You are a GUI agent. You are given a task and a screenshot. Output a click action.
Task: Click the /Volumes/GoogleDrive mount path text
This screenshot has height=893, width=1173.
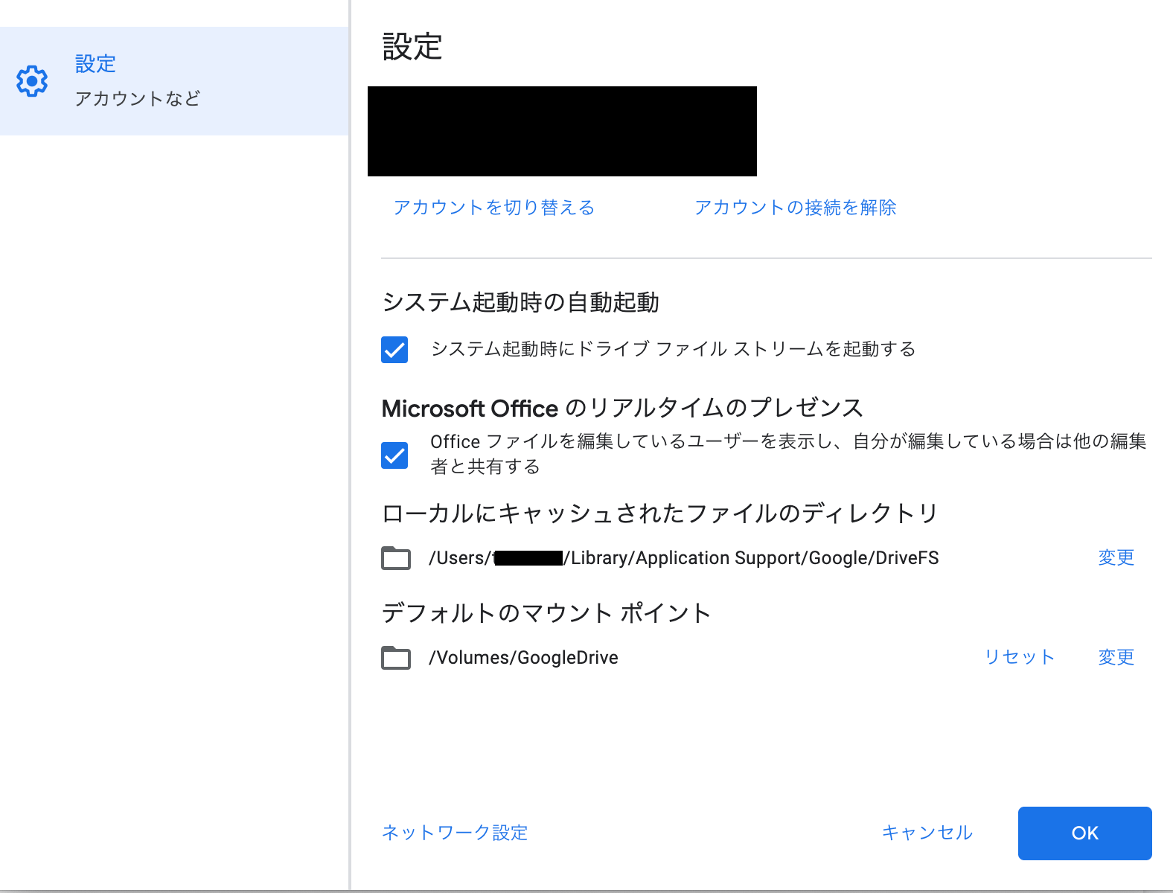pyautogui.click(x=523, y=658)
